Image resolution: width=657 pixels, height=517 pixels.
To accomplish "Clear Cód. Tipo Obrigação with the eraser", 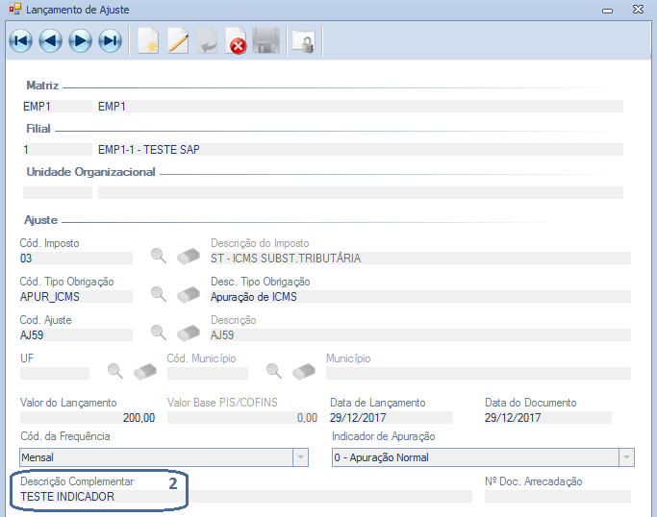I will click(x=189, y=295).
